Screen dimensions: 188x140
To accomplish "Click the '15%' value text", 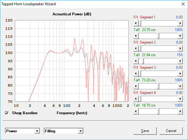I will coord(180,55).
